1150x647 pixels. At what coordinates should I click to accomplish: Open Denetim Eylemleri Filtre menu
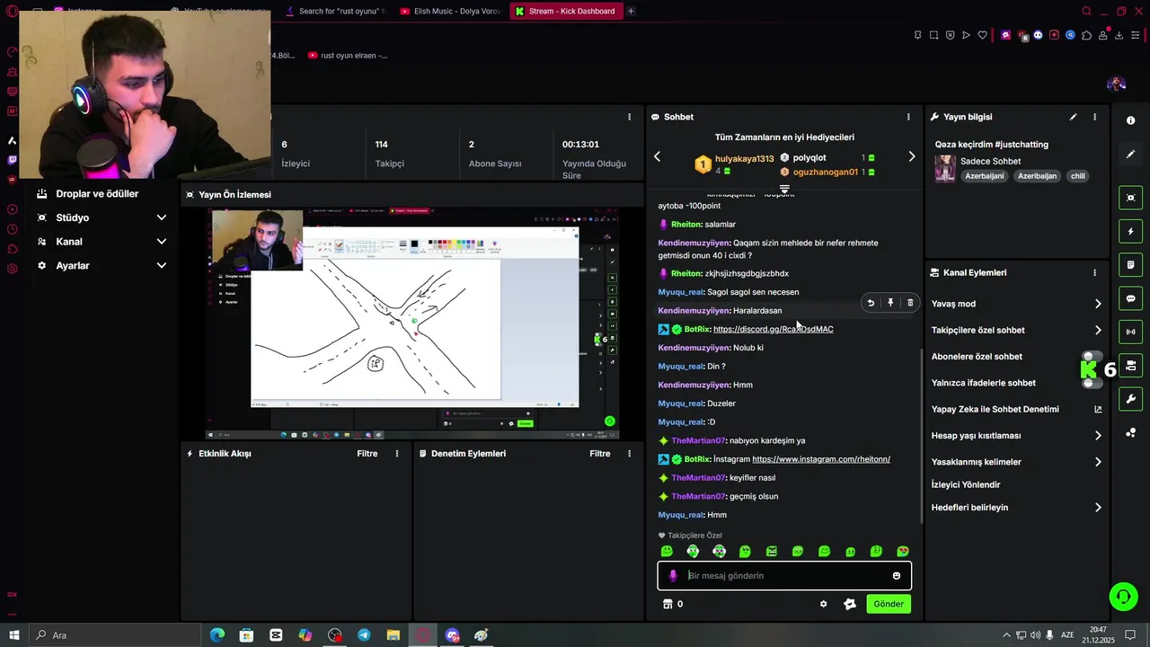(x=600, y=454)
